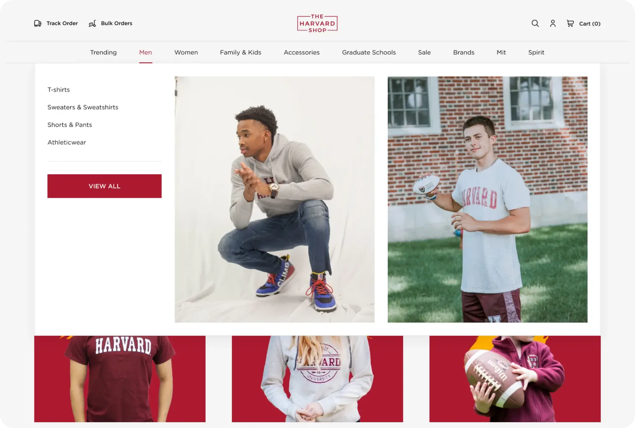Viewport: 635px width, 428px height.
Task: Choose the Athleticwear link
Action: click(67, 142)
